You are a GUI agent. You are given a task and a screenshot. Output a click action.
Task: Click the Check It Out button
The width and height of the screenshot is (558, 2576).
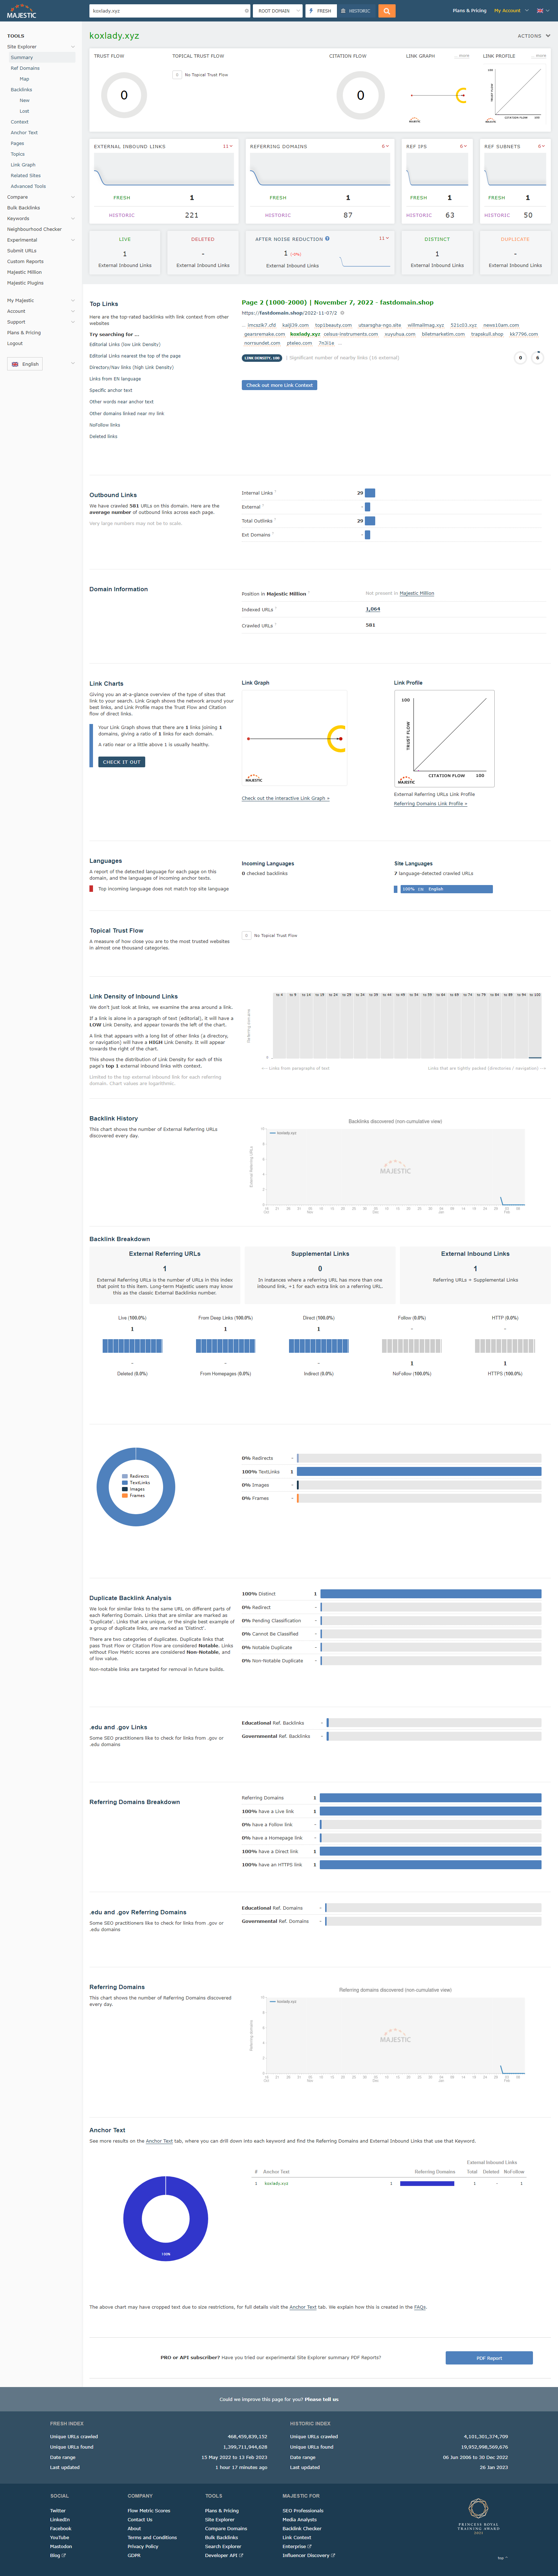[122, 762]
